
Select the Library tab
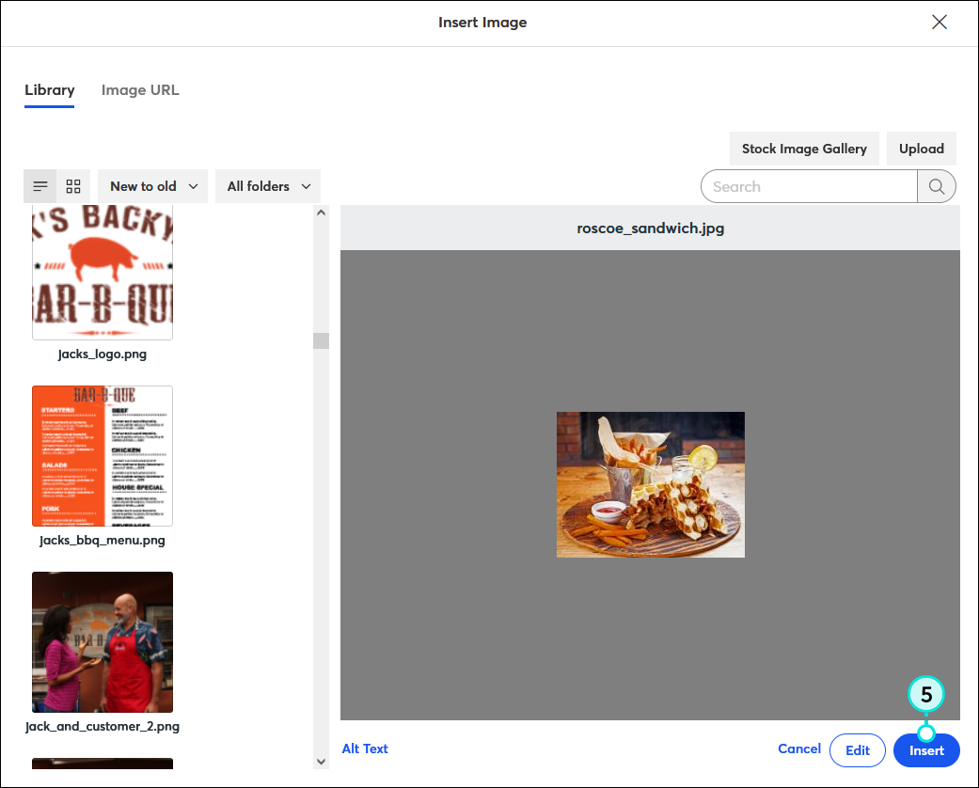tap(49, 89)
